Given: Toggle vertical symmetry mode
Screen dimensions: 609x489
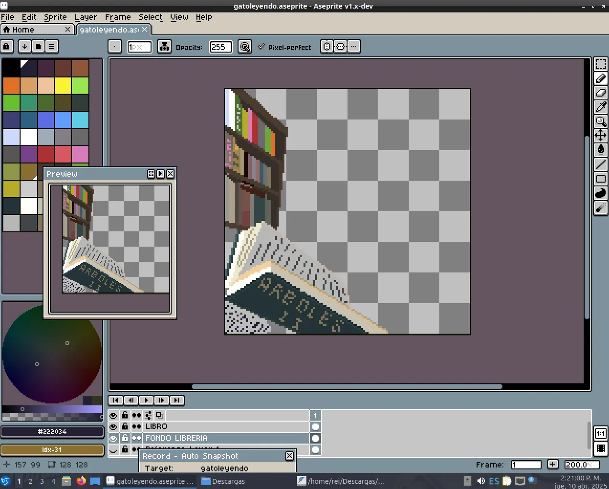Looking at the screenshot, I should (340, 46).
